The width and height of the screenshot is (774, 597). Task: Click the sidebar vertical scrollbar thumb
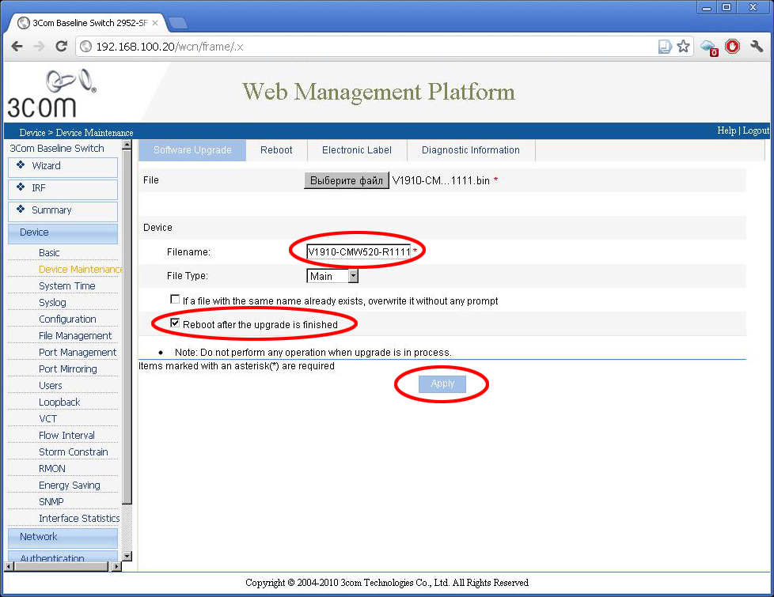127,327
